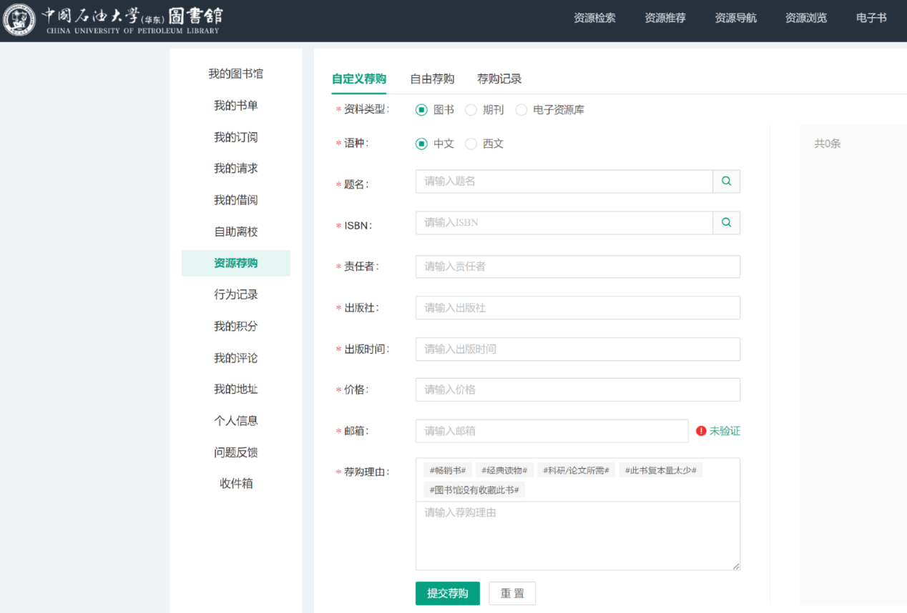The image size is (907, 613).
Task: Switch to the 自由荐购 tab
Action: (431, 79)
